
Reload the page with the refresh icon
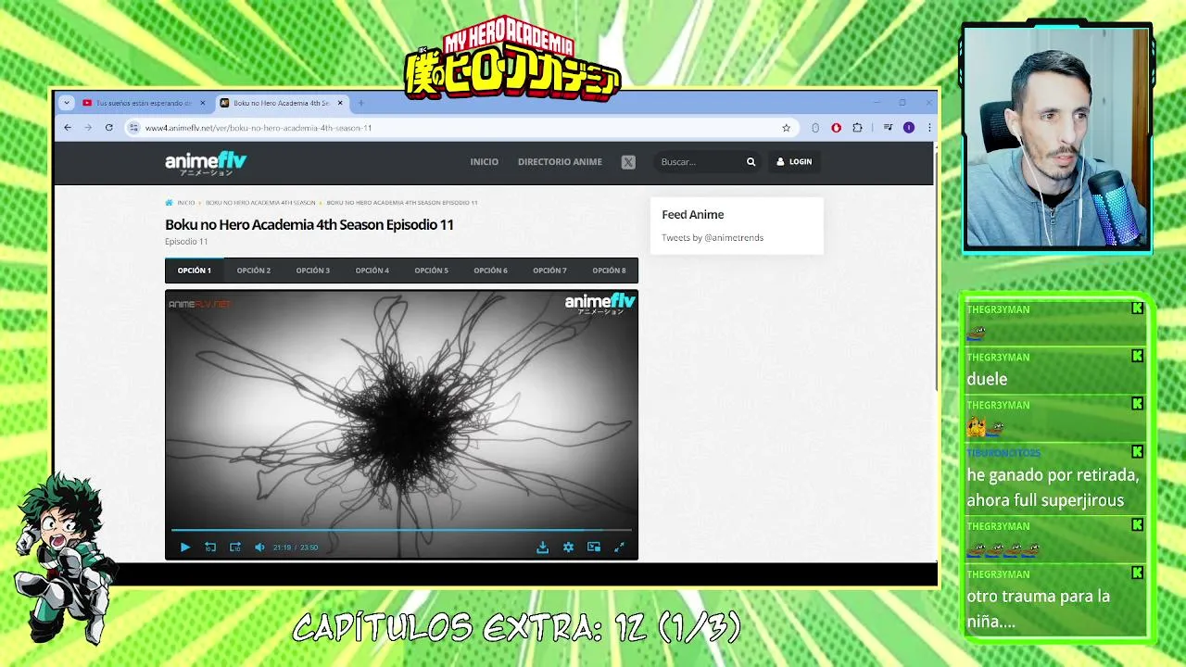[x=109, y=128]
